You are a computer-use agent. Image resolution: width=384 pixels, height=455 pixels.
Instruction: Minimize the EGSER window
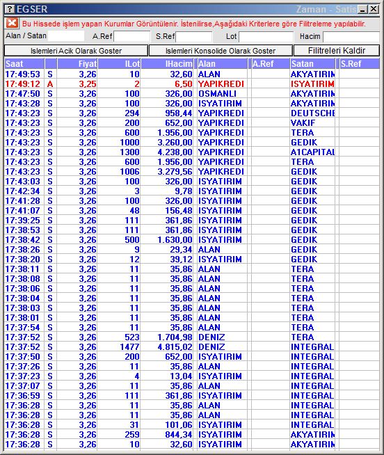click(362, 10)
